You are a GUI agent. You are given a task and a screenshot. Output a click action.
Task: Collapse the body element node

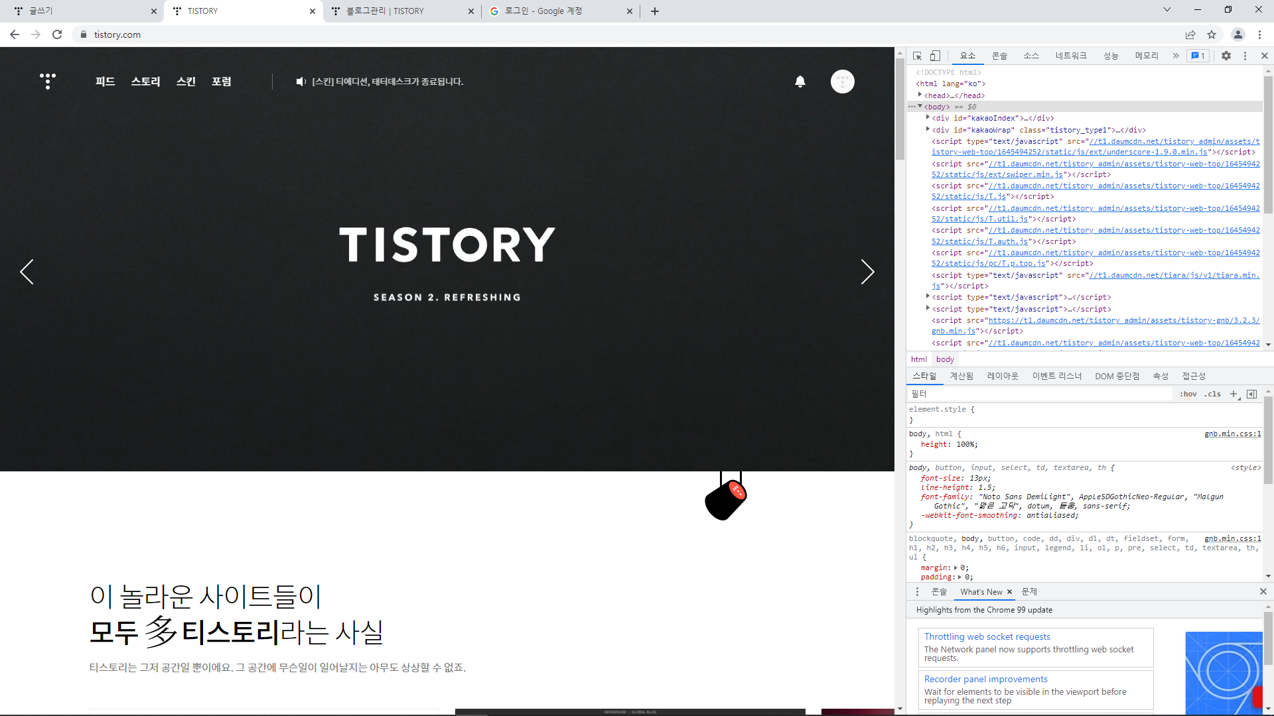click(x=920, y=106)
